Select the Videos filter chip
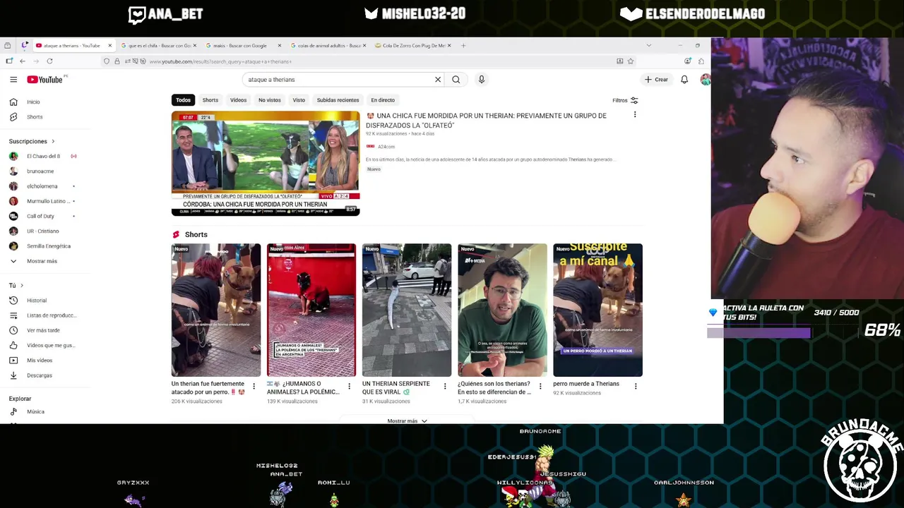 tap(239, 100)
